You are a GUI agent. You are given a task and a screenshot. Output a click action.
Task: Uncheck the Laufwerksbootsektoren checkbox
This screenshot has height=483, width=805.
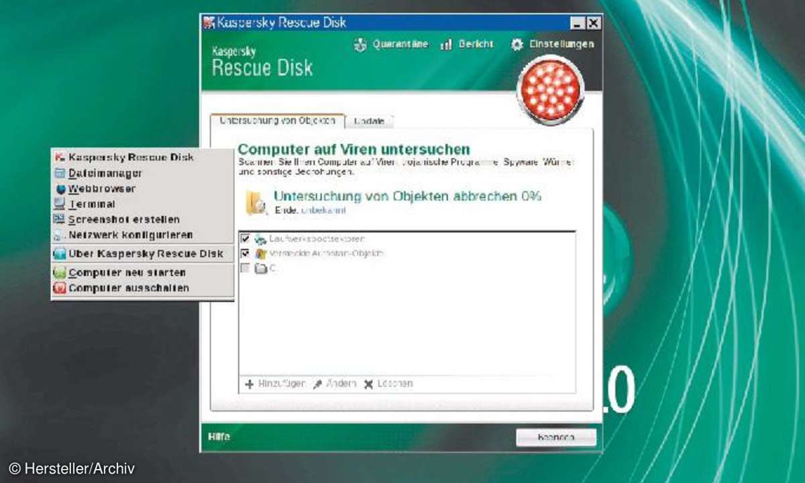[245, 239]
